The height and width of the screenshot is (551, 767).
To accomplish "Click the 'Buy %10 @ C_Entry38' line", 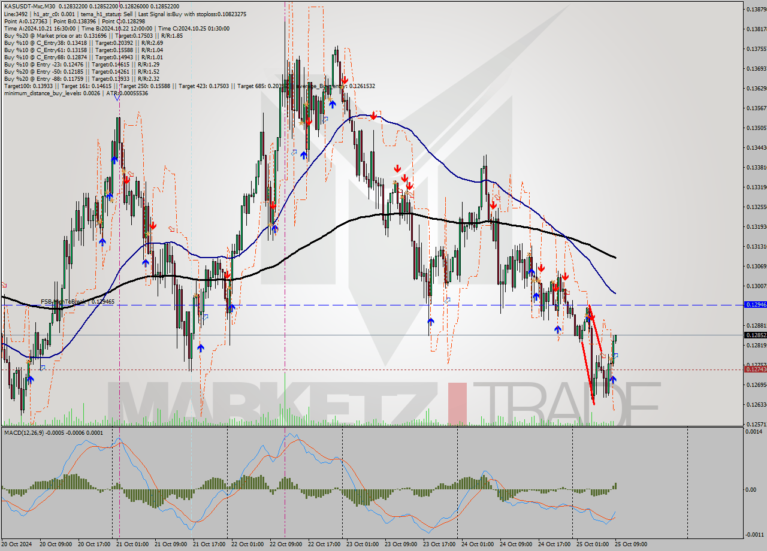I will click(x=83, y=43).
